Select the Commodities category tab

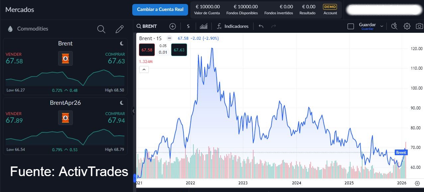[33, 29]
